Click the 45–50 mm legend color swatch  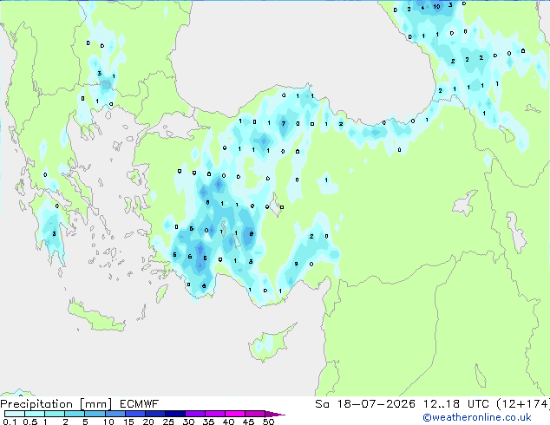[255, 414]
